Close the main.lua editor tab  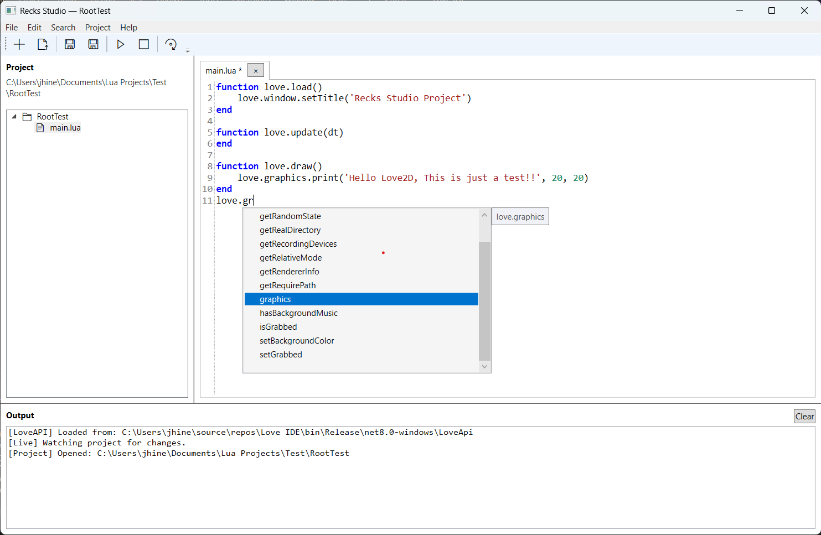(255, 71)
